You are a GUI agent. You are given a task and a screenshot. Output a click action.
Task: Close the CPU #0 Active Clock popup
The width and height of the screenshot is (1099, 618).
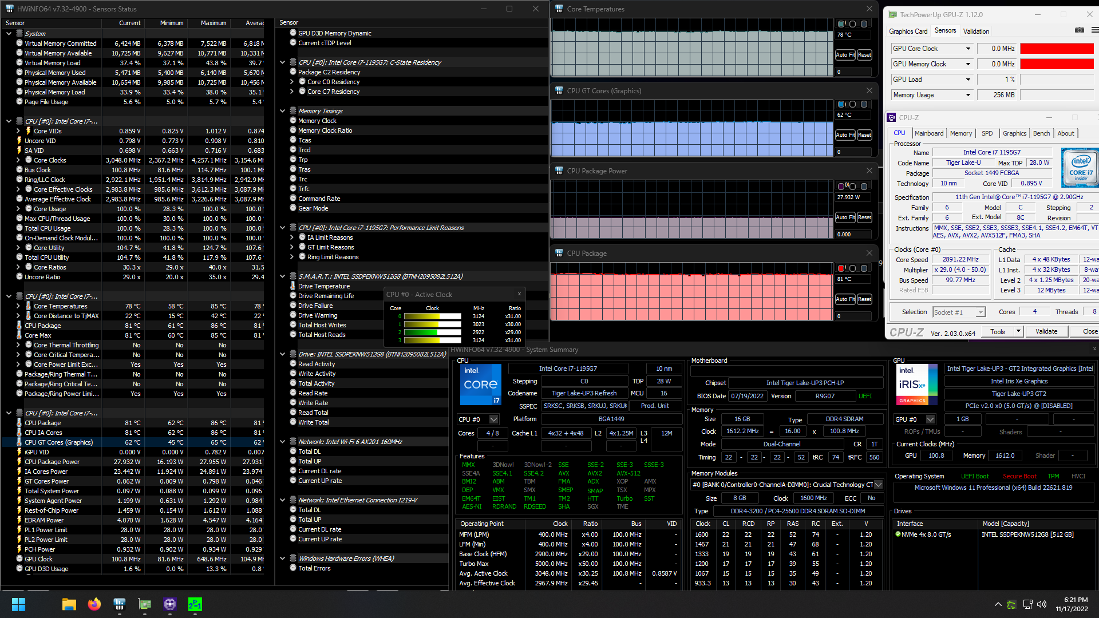tap(519, 294)
